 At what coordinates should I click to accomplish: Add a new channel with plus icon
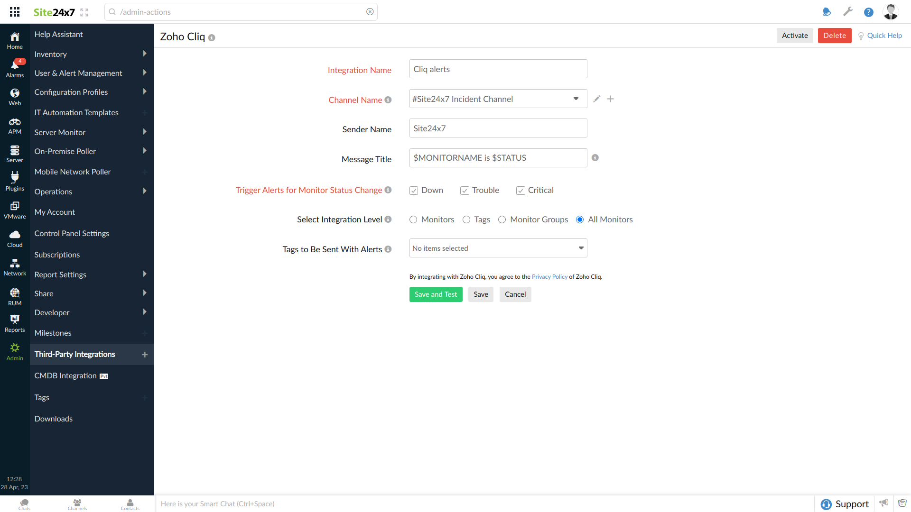point(611,99)
